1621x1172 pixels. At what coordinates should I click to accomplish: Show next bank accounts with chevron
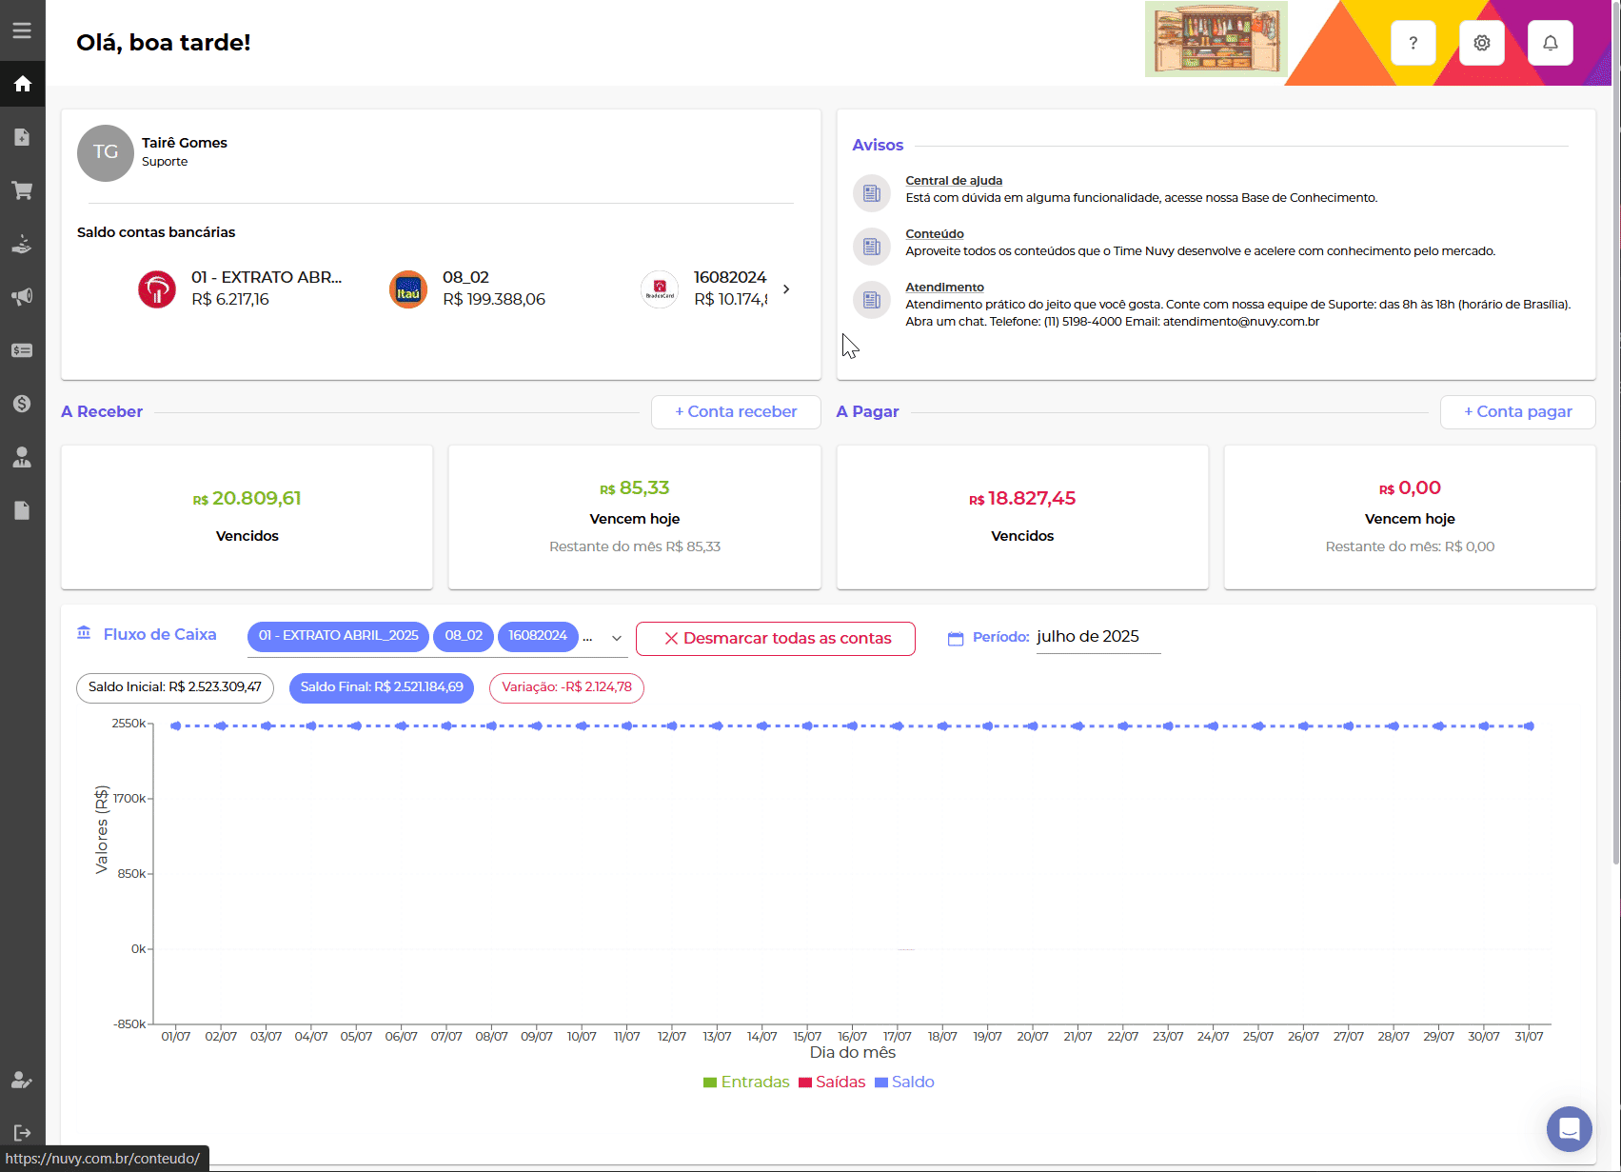pos(786,289)
